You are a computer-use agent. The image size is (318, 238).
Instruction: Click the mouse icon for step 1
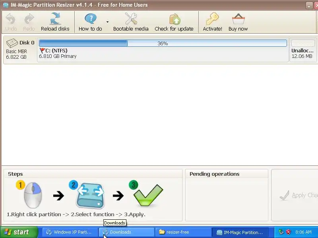(33, 195)
